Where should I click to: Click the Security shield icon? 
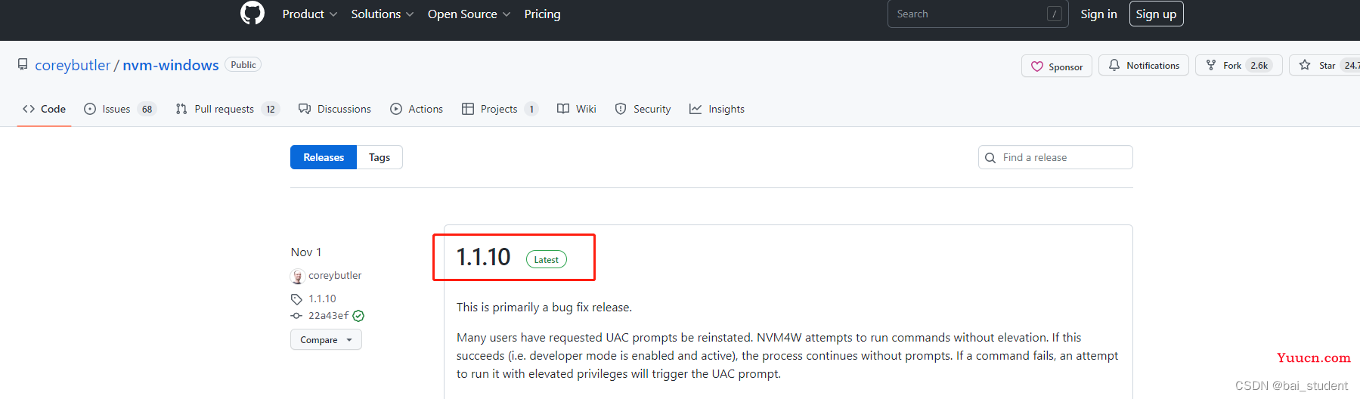pyautogui.click(x=621, y=109)
